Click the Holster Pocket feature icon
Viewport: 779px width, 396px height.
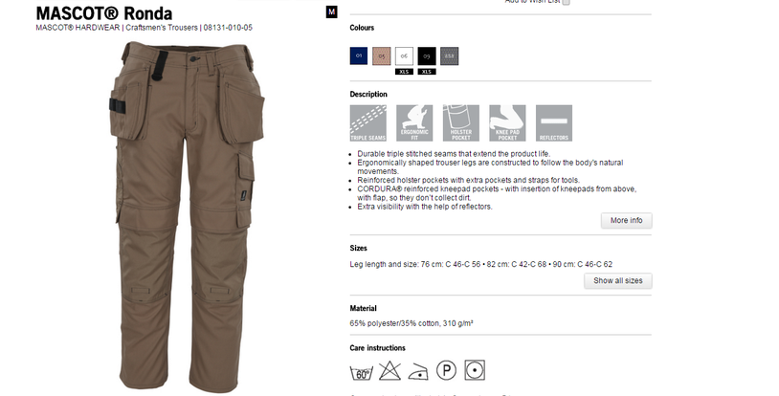[x=461, y=123]
